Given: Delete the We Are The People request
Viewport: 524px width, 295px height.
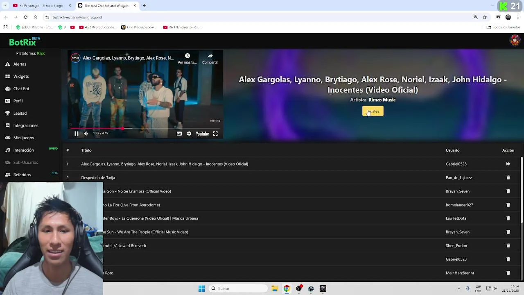Looking at the screenshot, I should [x=508, y=232].
